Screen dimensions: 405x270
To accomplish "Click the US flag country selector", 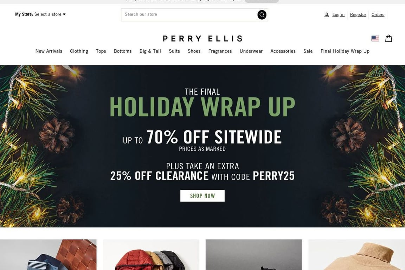I will click(375, 39).
